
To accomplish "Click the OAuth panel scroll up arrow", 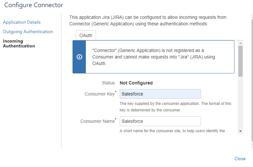I will click(x=240, y=43).
